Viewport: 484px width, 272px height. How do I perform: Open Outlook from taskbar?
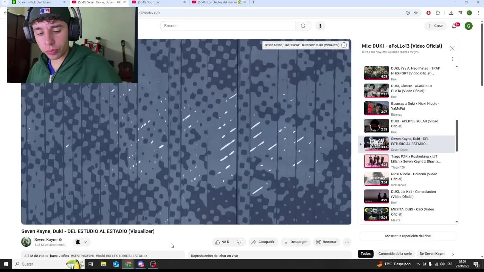pos(116,264)
